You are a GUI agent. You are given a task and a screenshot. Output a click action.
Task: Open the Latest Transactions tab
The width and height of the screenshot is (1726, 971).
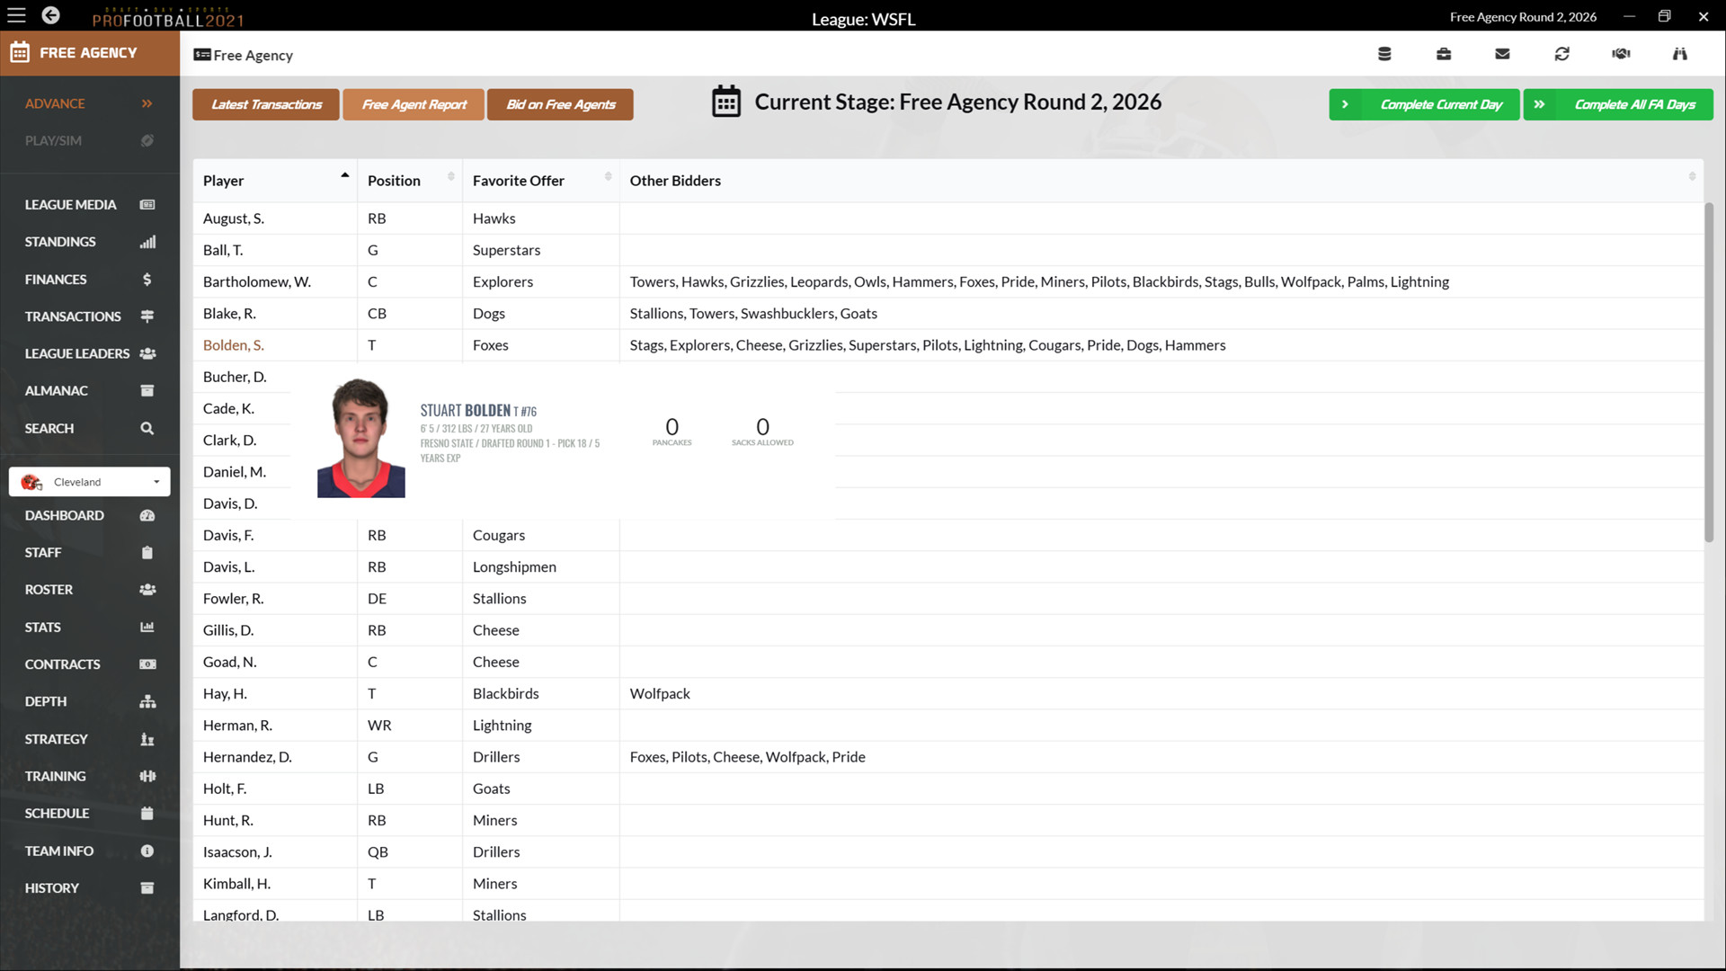(265, 104)
